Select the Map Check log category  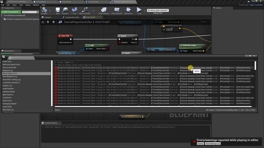coord(26,95)
